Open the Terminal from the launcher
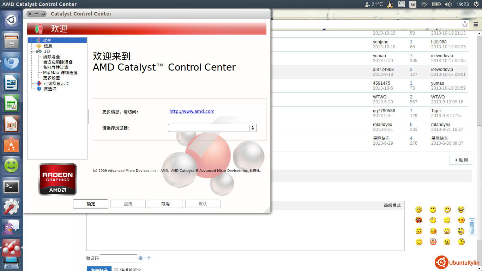 pos(11,187)
